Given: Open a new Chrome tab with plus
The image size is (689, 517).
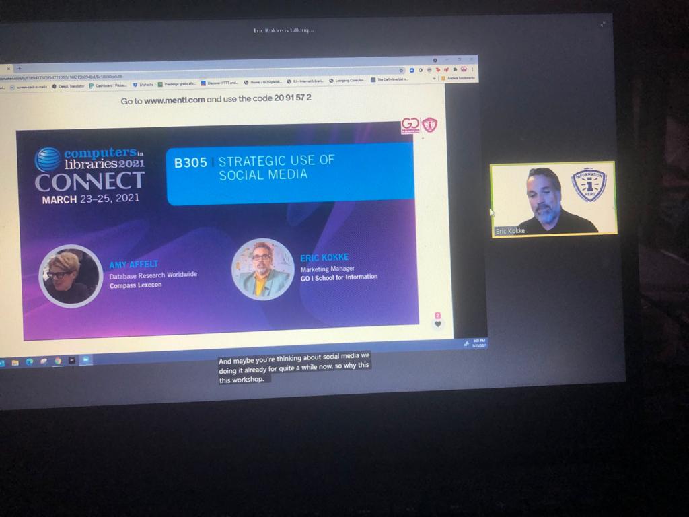Looking at the screenshot, I should (x=20, y=68).
